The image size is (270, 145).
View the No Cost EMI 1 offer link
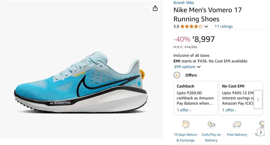[x=229, y=110]
